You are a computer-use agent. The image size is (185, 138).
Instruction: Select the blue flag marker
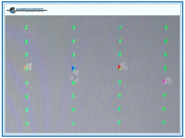point(73,68)
